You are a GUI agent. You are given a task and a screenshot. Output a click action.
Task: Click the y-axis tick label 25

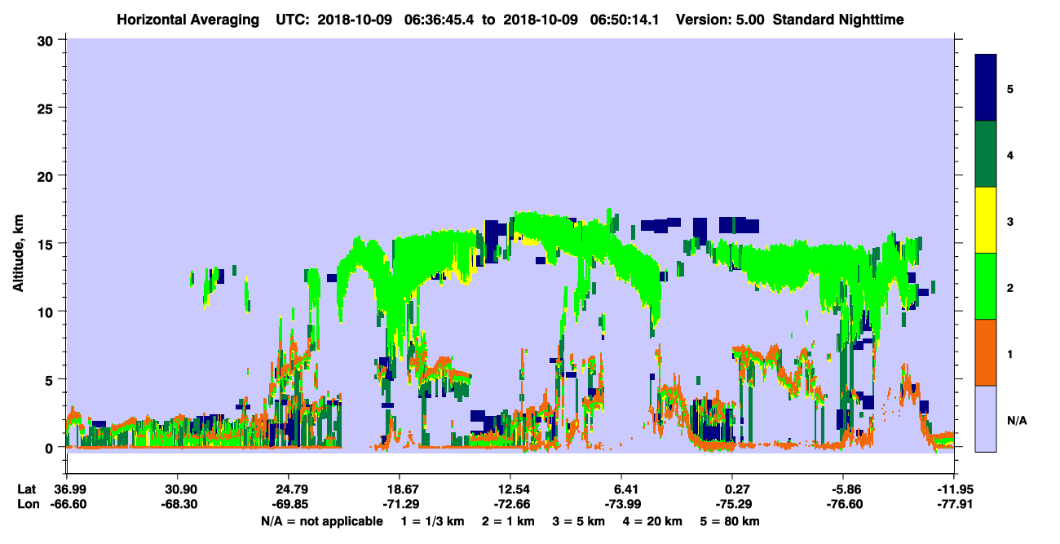pos(47,108)
